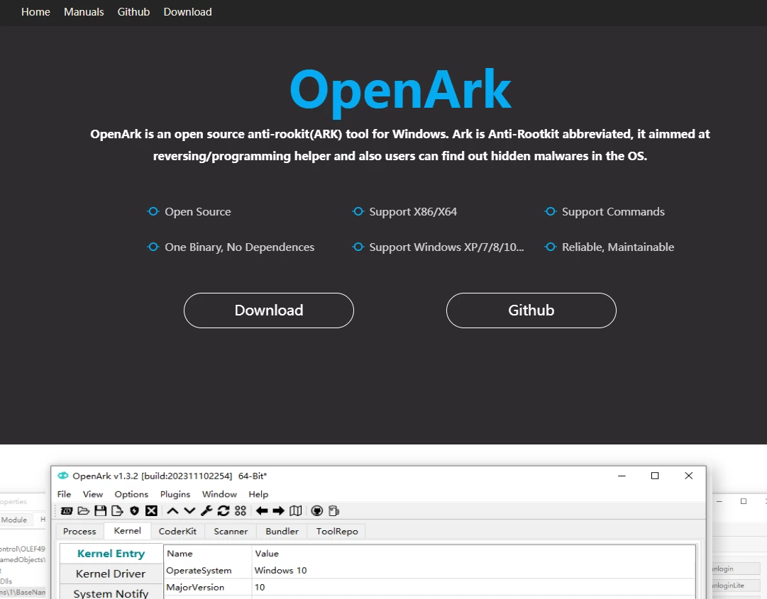Open the Window menu
This screenshot has height=599, width=767.
pyautogui.click(x=219, y=495)
